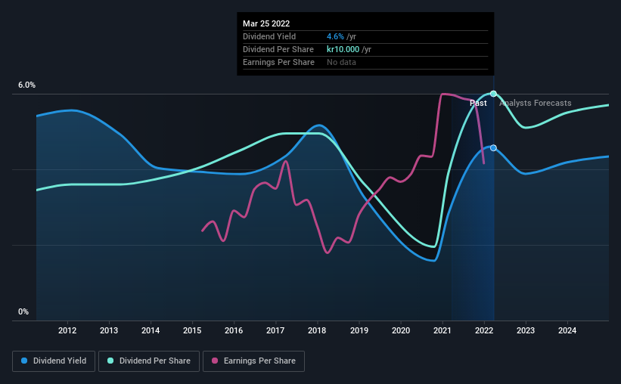
Task: Click the teal Dividend Per Share legend dot
Action: point(110,361)
